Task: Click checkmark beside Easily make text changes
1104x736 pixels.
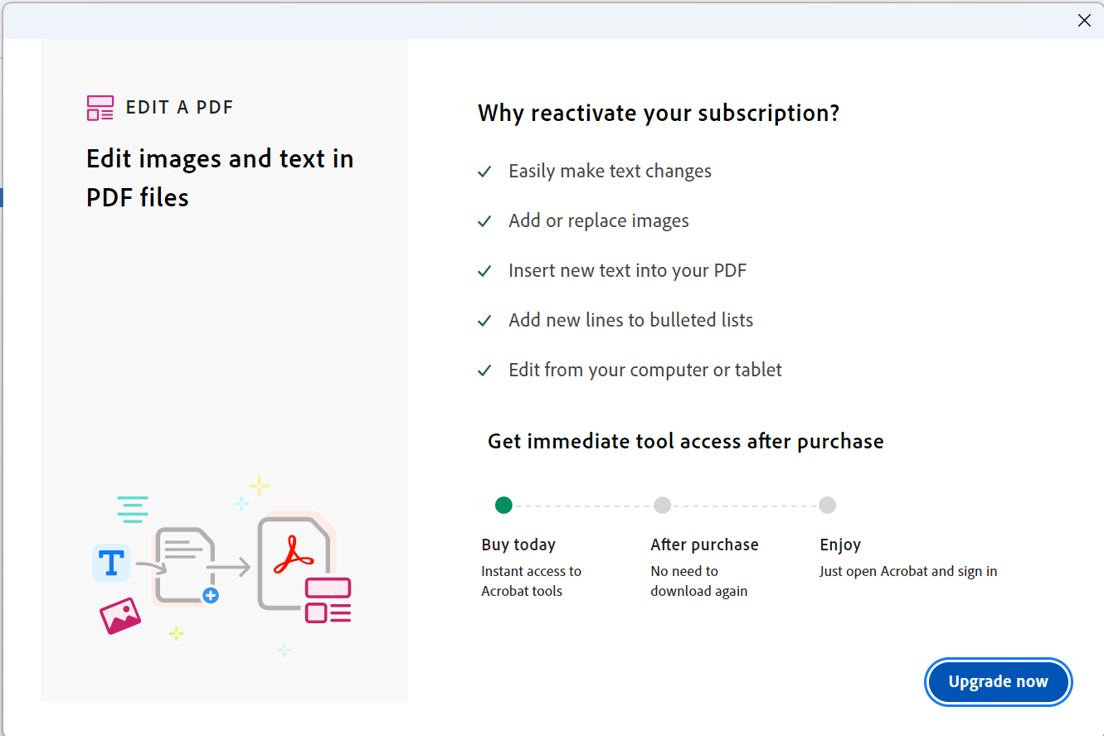Action: tap(485, 172)
